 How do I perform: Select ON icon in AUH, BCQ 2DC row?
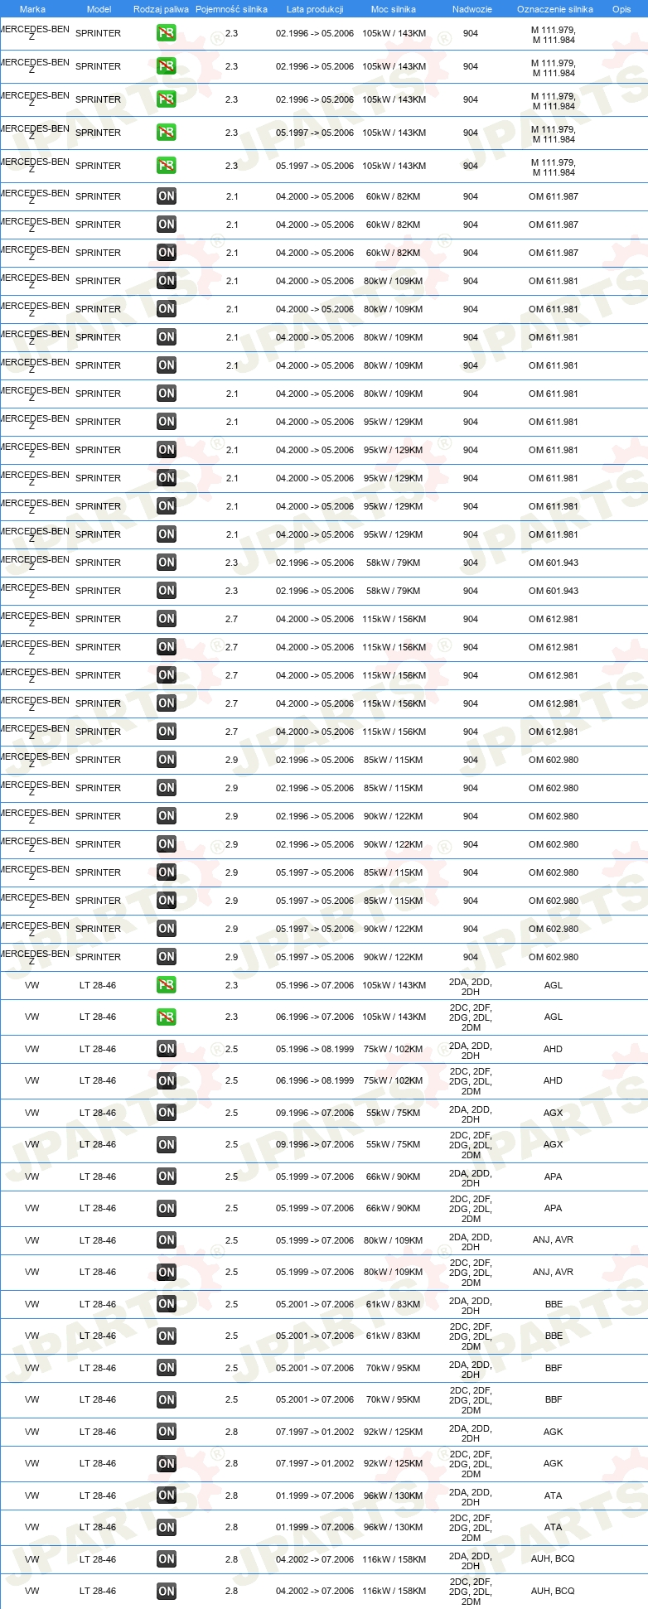coord(167,1591)
